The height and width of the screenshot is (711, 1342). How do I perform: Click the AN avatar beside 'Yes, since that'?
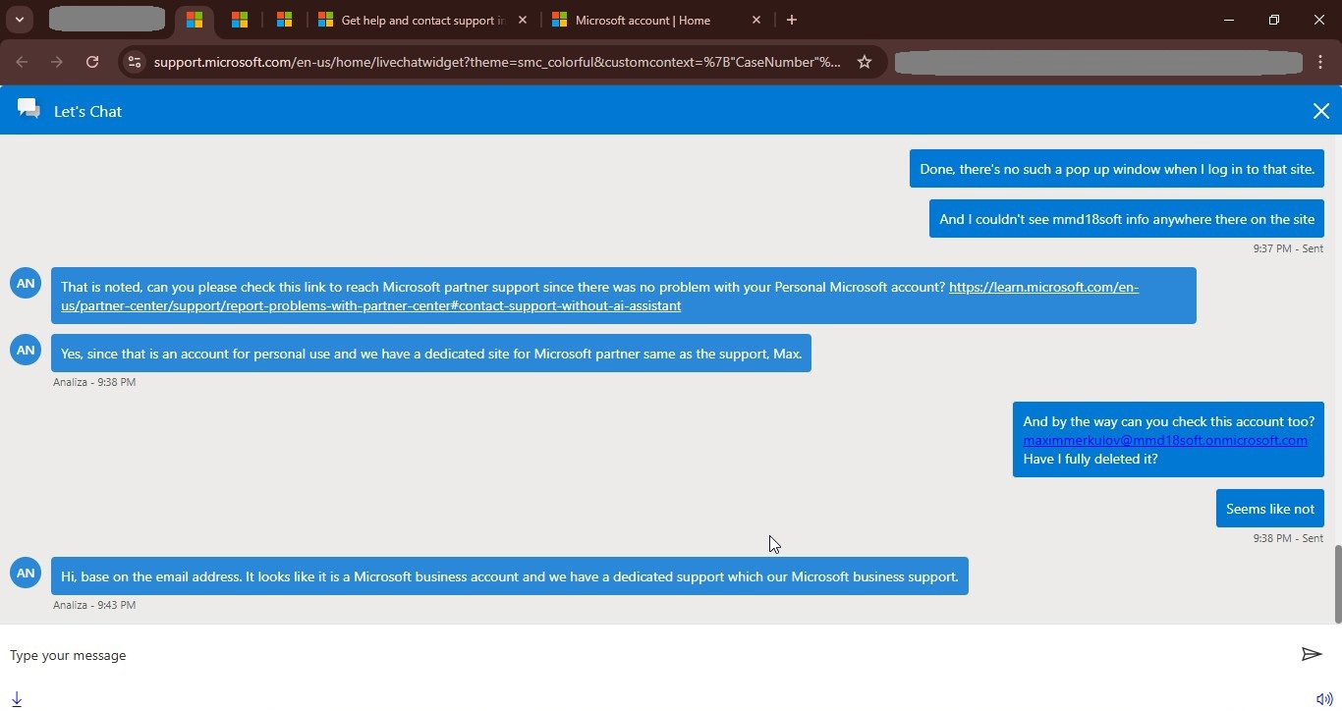point(26,350)
